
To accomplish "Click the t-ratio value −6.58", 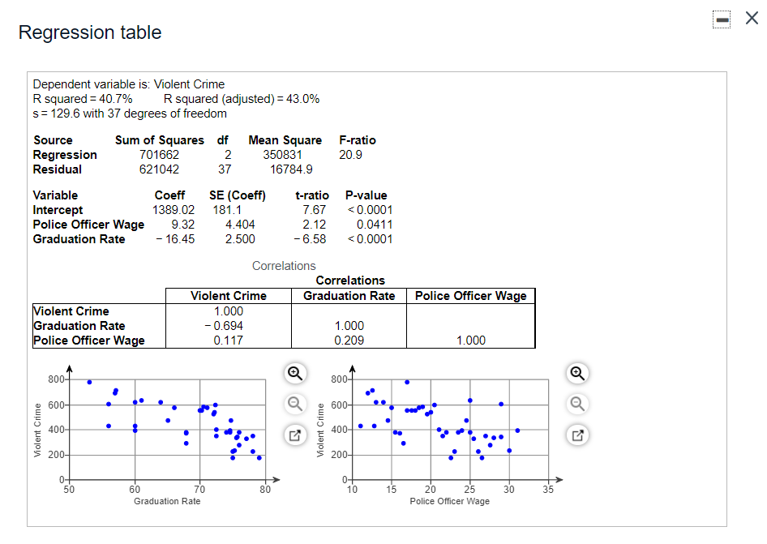I will coord(310,239).
